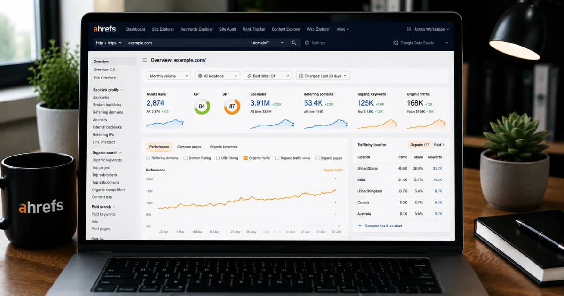Enable the Referring domains checkbox
Viewport: 564px width, 296px height.
tap(149, 158)
